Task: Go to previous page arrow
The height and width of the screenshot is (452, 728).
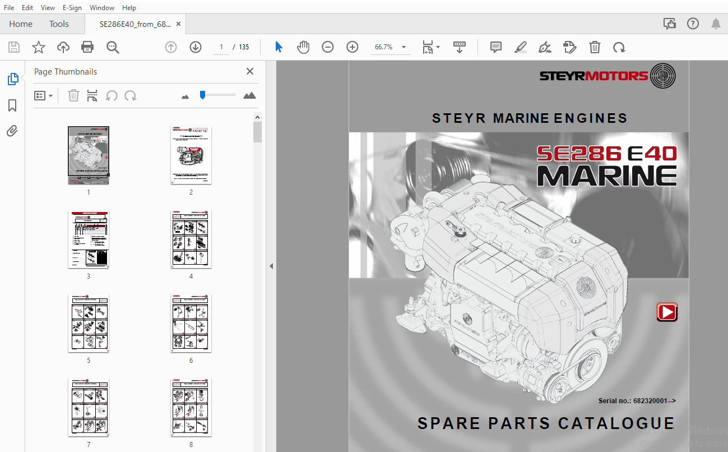Action: click(171, 48)
